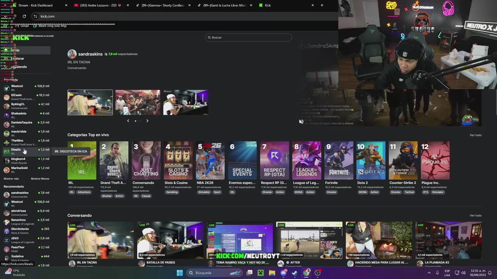This screenshot has width=497, height=279.
Task: Collapse following list with Mostrar Menos
Action: (40, 179)
